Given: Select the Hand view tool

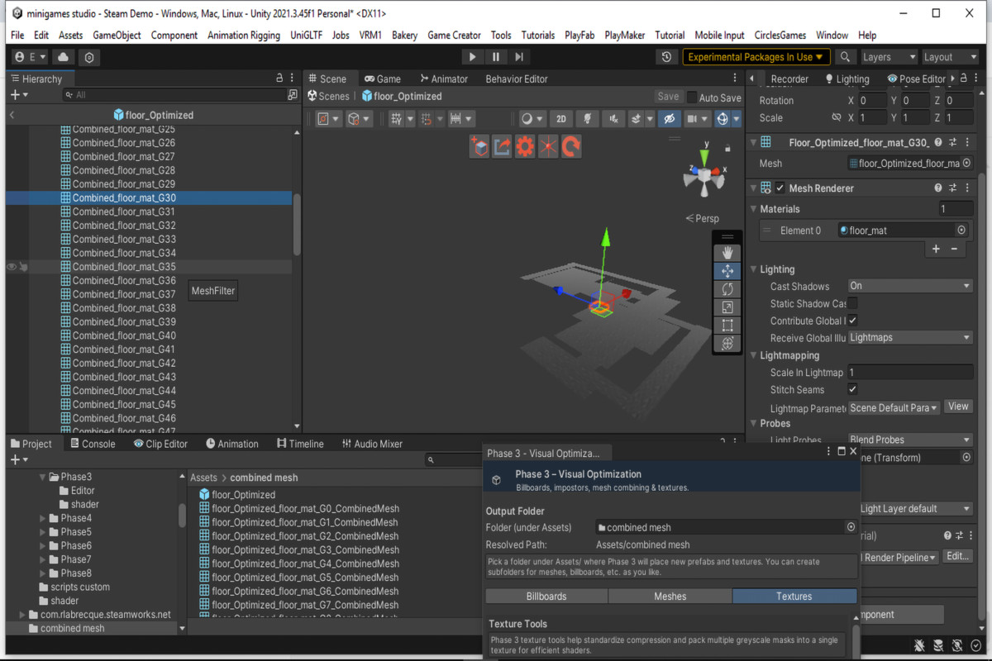Looking at the screenshot, I should click(727, 253).
